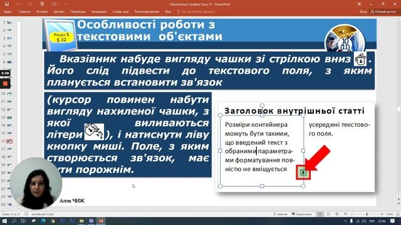Image resolution: width=401 pixels, height=225 pixels.
Task: Open quick access toolbar customization dropdown arrow
Action: tap(65, 4)
